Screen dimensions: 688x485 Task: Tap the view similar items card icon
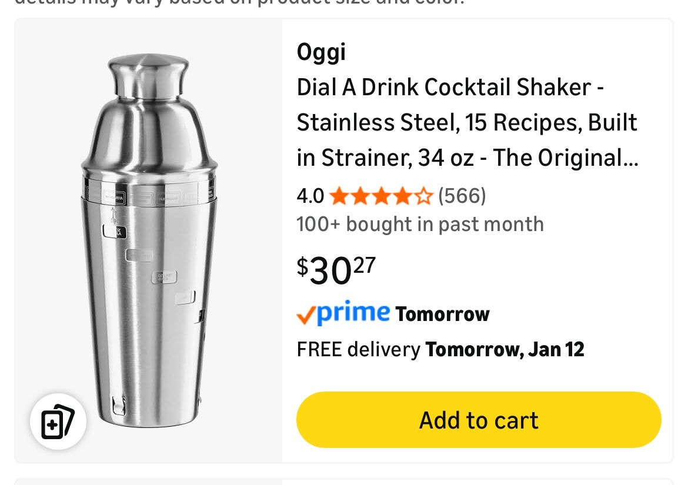pos(58,421)
